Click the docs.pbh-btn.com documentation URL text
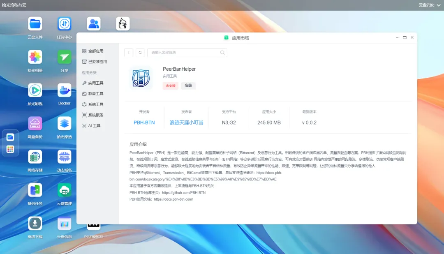444x254 pixels. click(173, 199)
